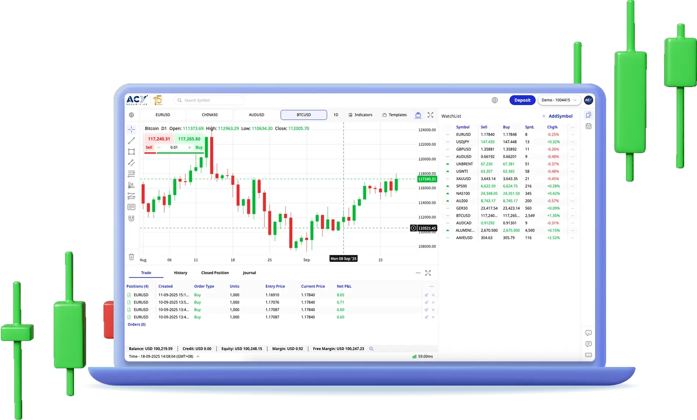This screenshot has width=697, height=420.
Task: Select the EURUSD chart tab
Action: pos(162,115)
